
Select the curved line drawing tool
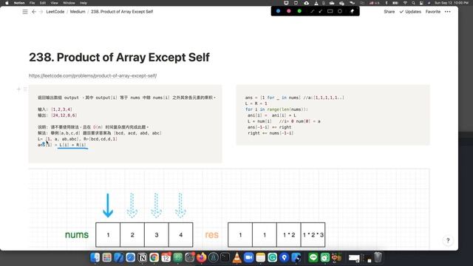pos(312,11)
